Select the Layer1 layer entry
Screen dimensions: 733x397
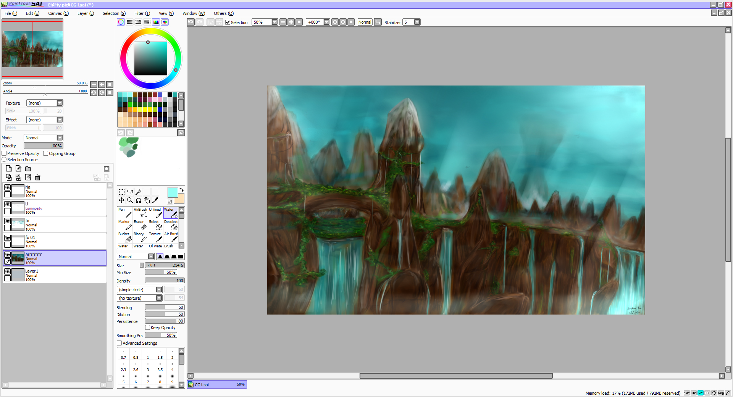57,275
